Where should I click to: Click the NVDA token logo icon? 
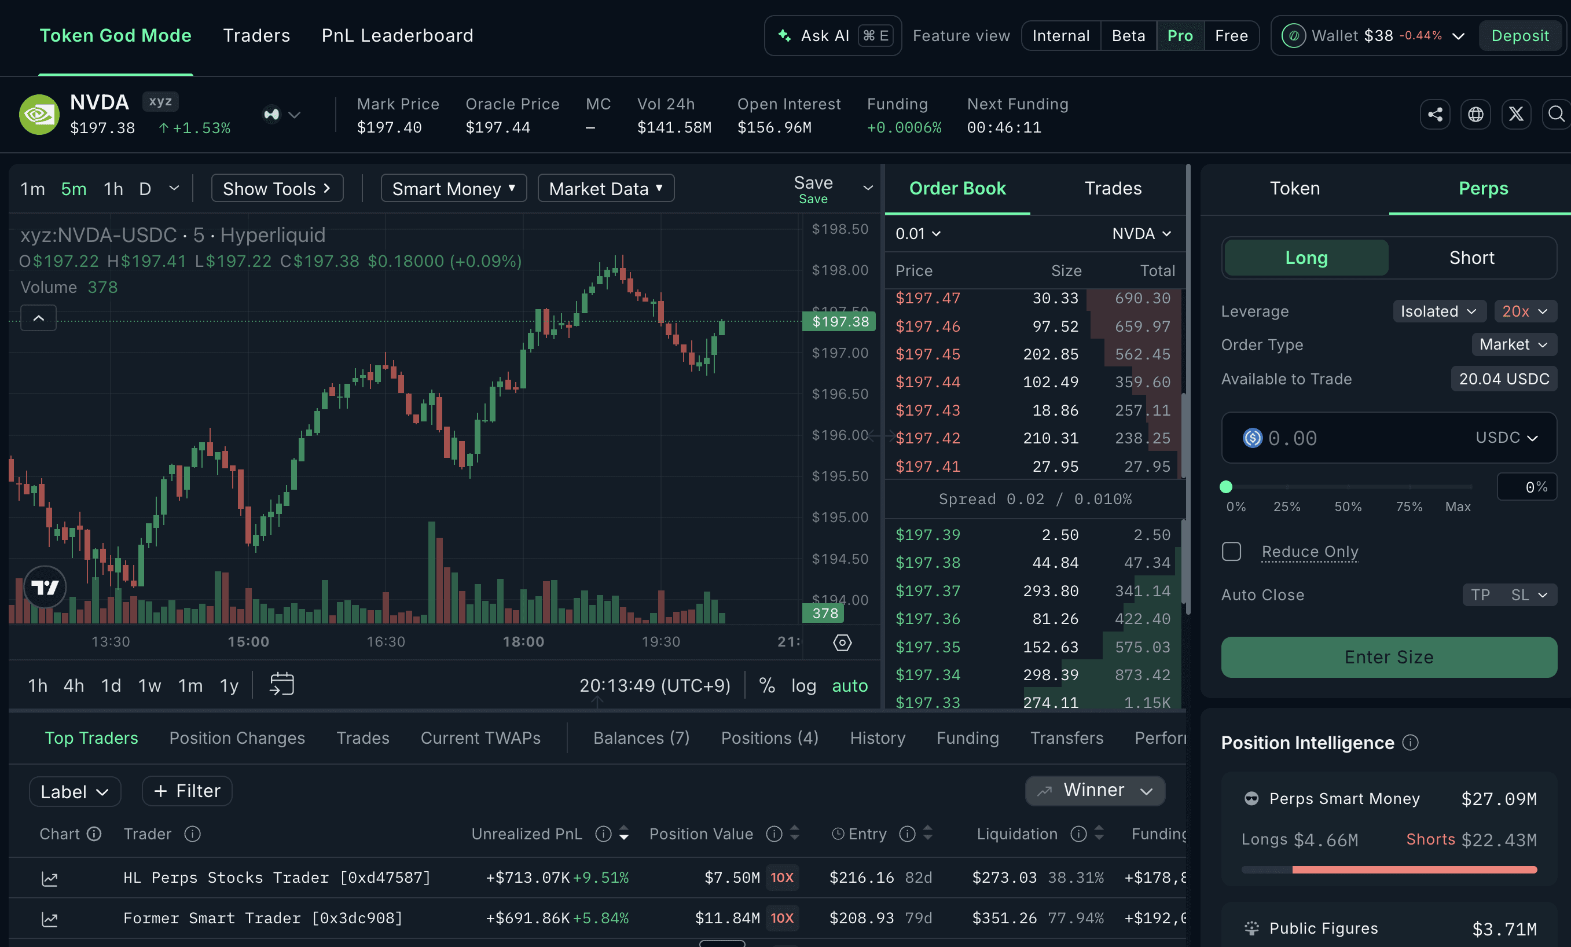coord(39,115)
